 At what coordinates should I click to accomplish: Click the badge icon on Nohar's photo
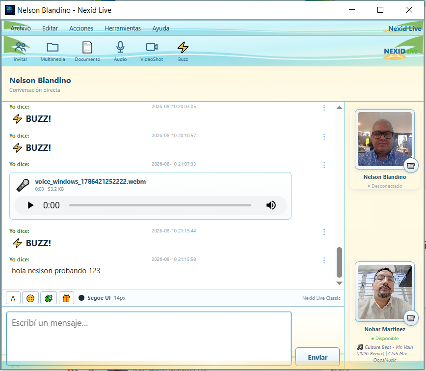tap(411, 318)
